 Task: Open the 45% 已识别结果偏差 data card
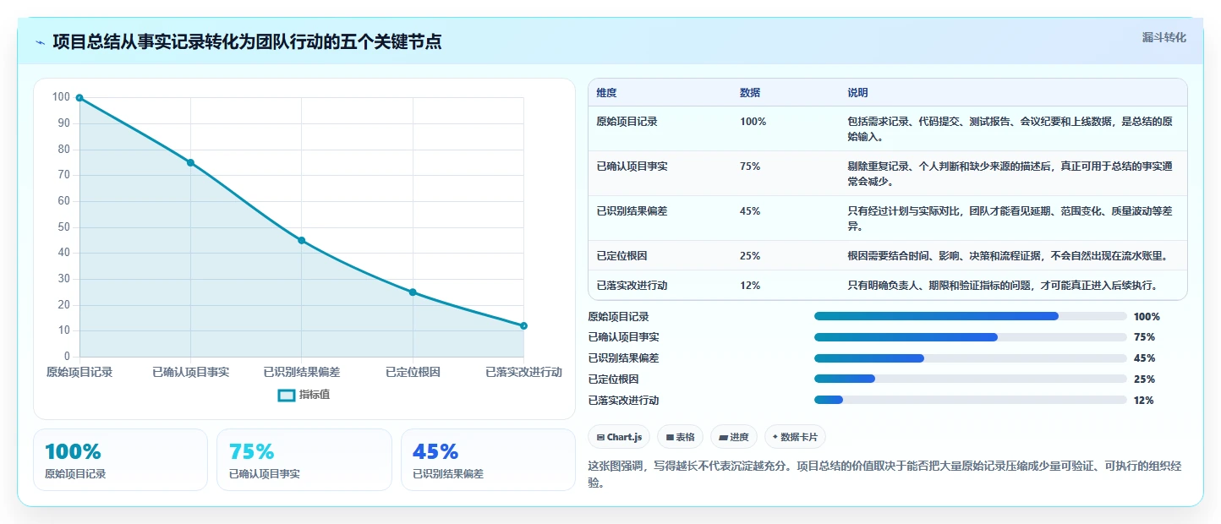pyautogui.click(x=488, y=460)
